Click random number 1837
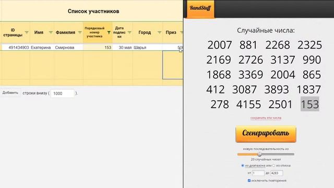This screenshot has height=188, width=334. pyautogui.click(x=308, y=89)
